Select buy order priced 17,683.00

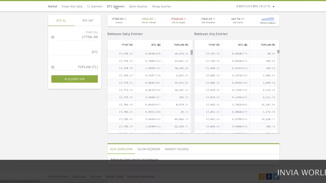point(236,75)
